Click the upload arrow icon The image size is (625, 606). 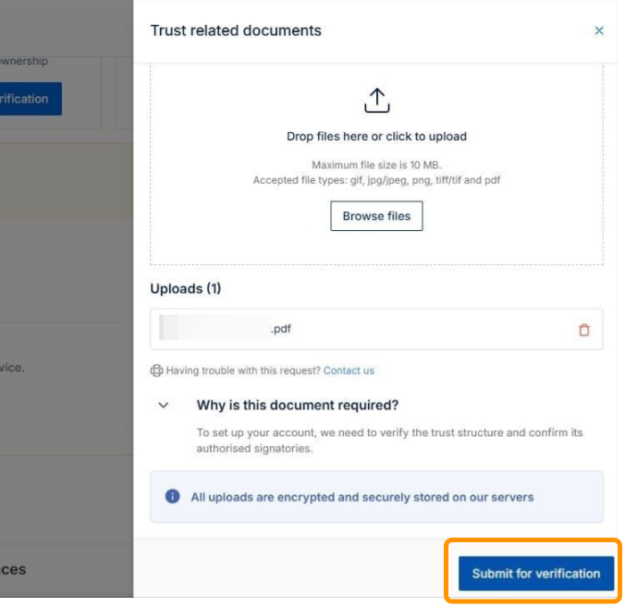coord(376,101)
